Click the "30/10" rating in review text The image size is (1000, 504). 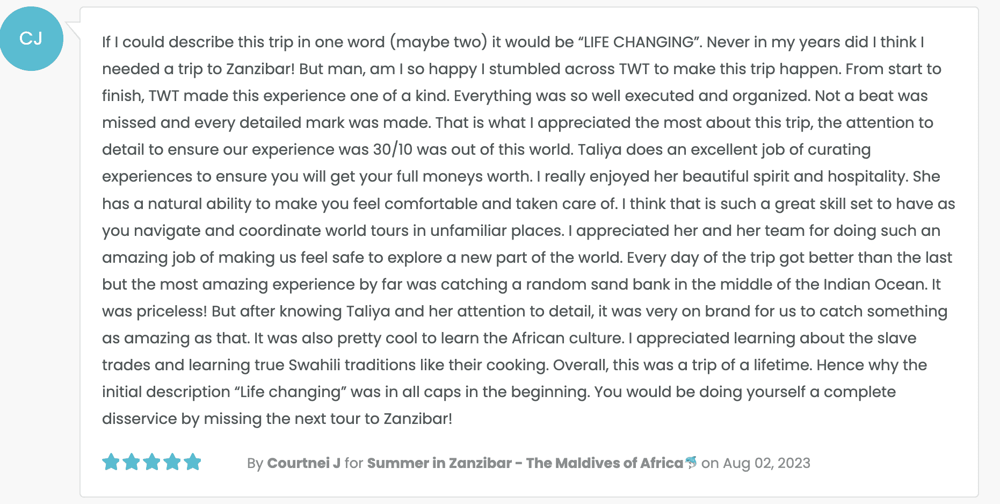tap(393, 149)
